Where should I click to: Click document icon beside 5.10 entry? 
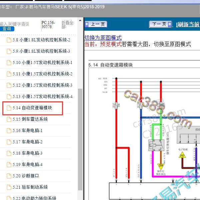(9, 63)
